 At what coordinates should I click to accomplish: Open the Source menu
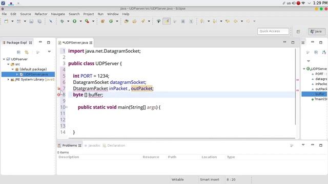point(26,14)
